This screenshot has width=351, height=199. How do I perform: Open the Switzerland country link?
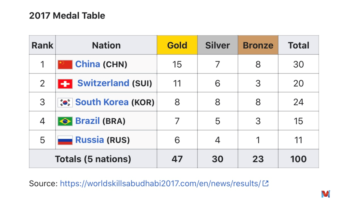pos(103,83)
